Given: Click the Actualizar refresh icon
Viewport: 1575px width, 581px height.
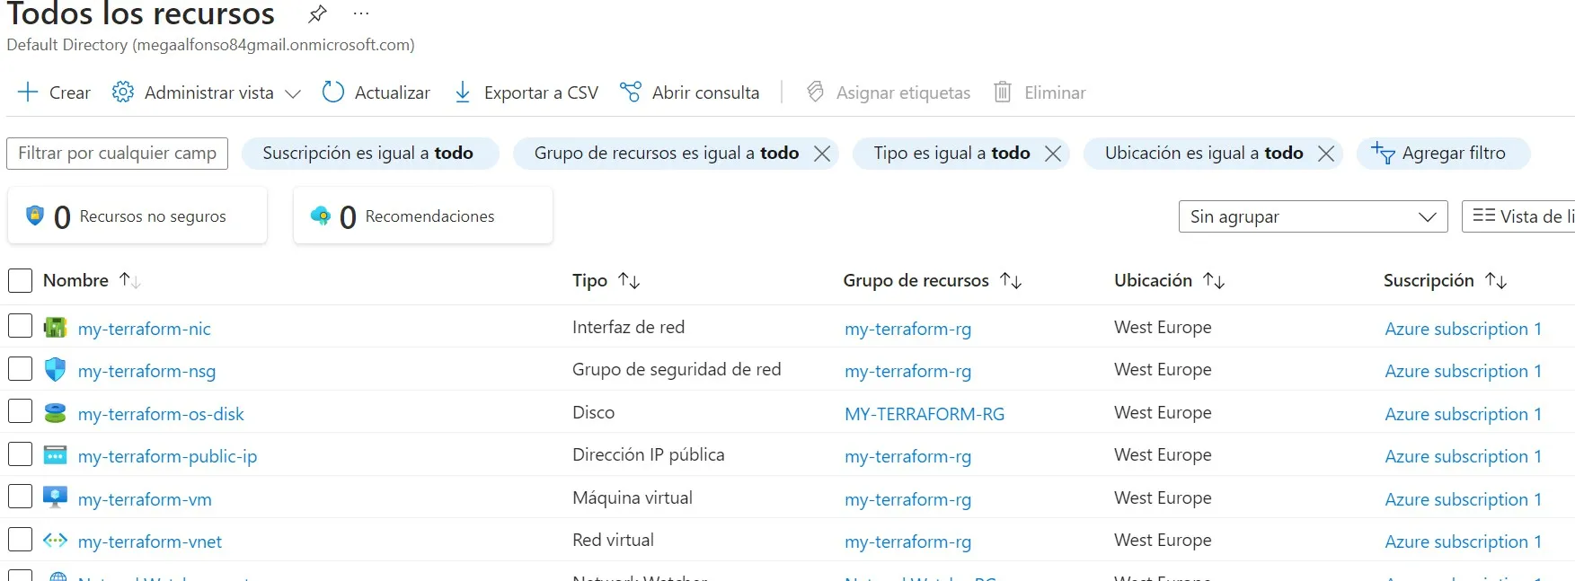Looking at the screenshot, I should pos(333,92).
